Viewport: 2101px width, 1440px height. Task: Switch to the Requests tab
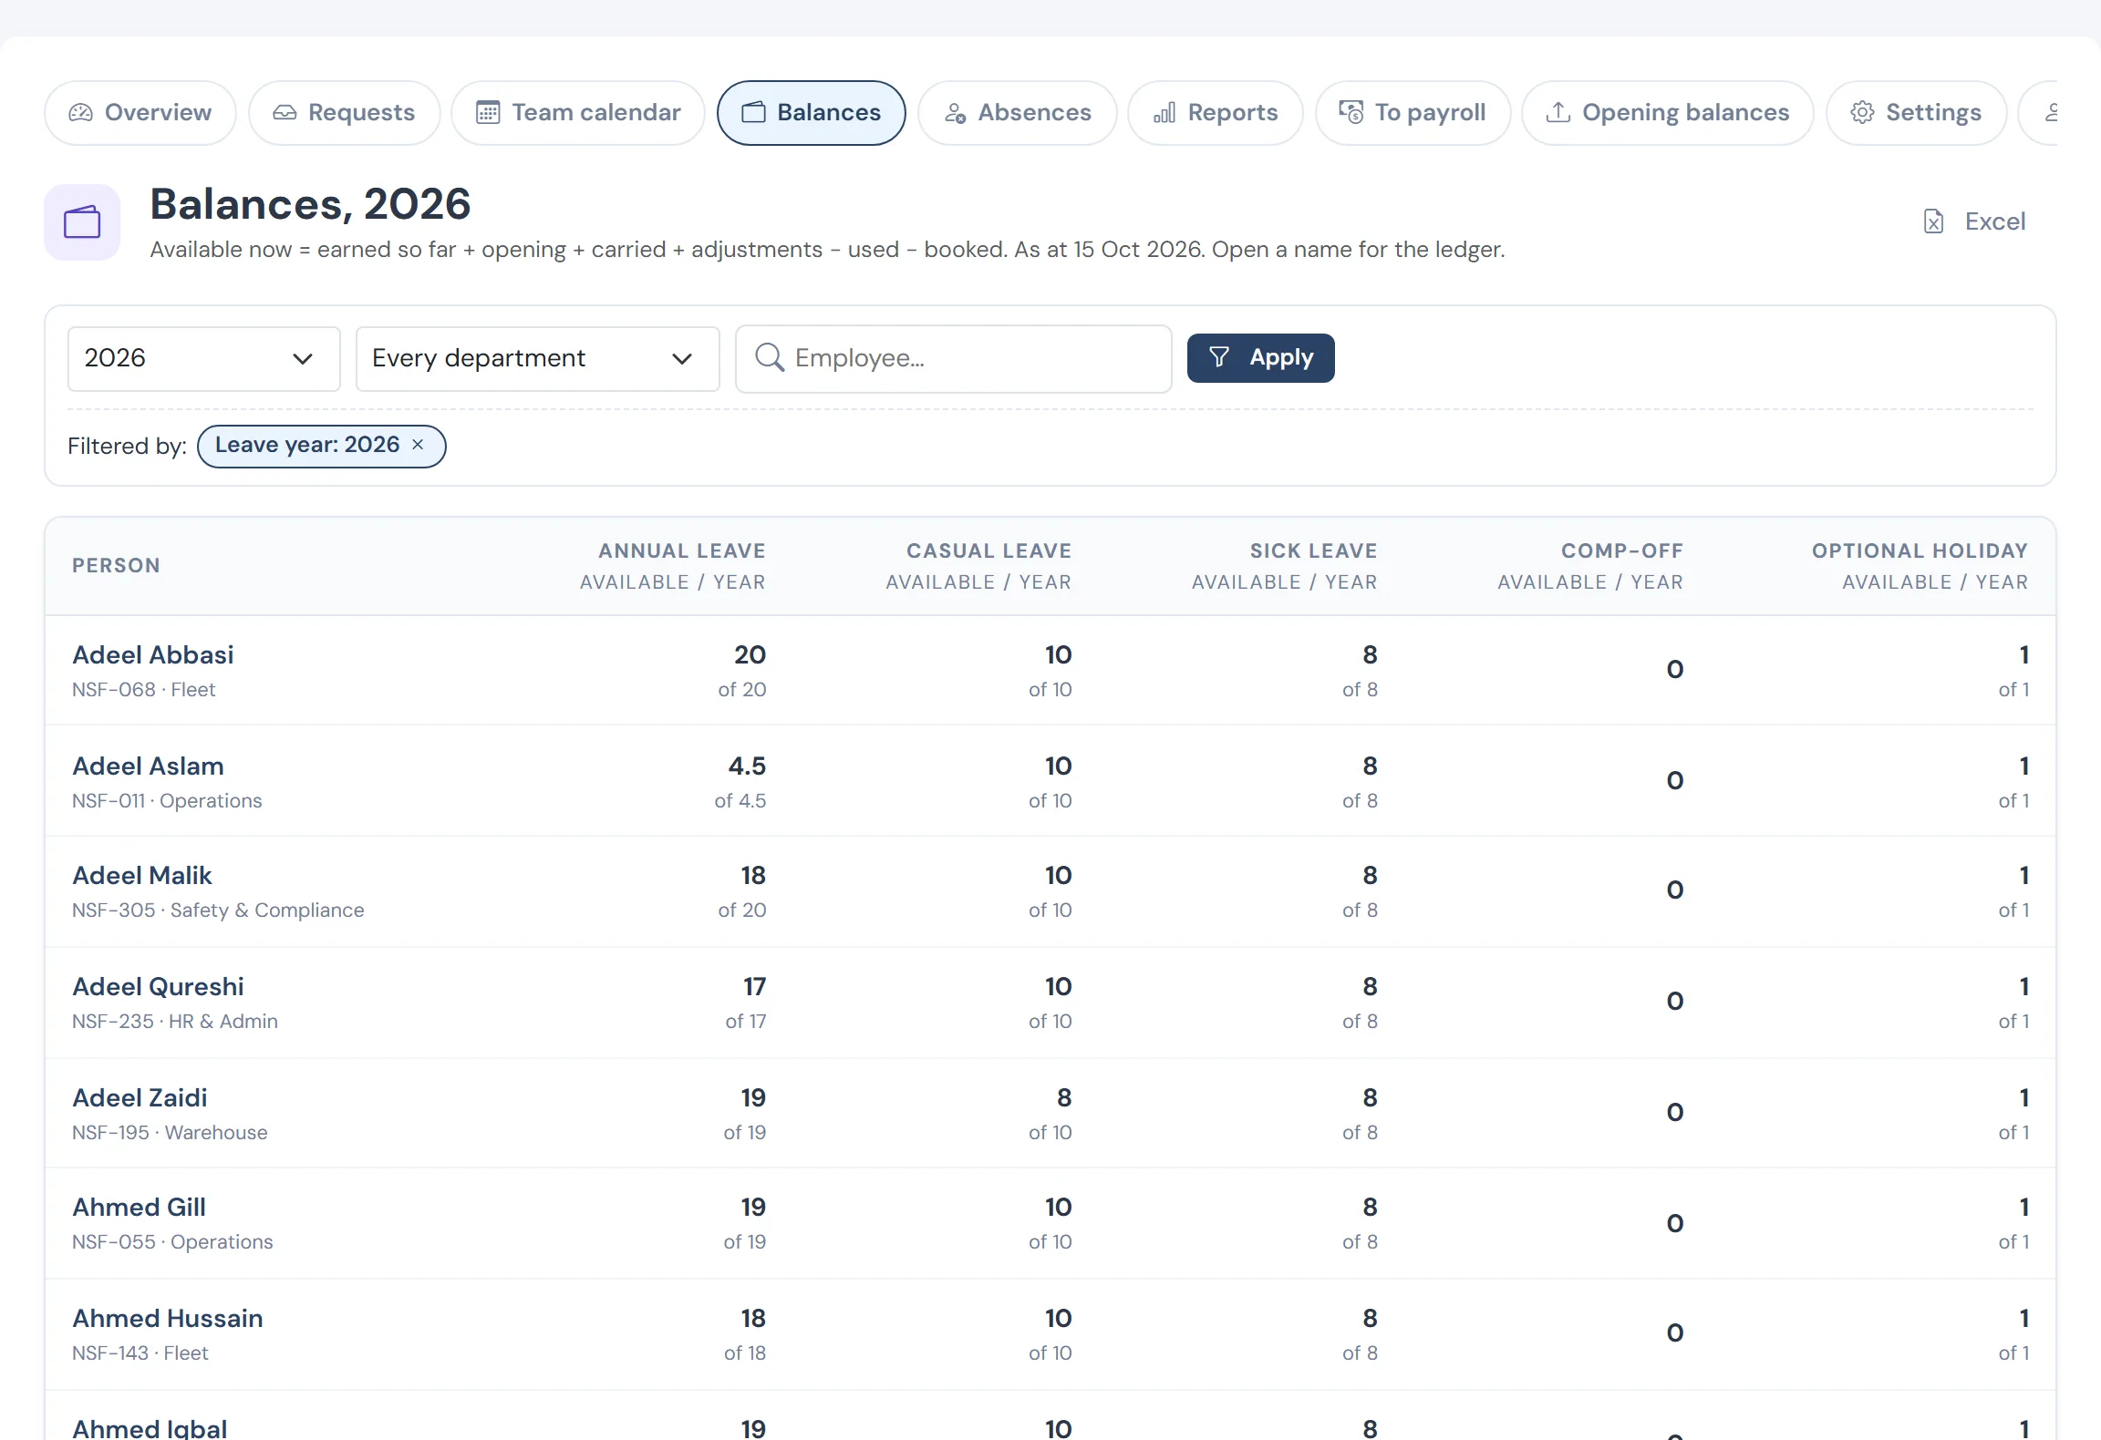pos(344,113)
